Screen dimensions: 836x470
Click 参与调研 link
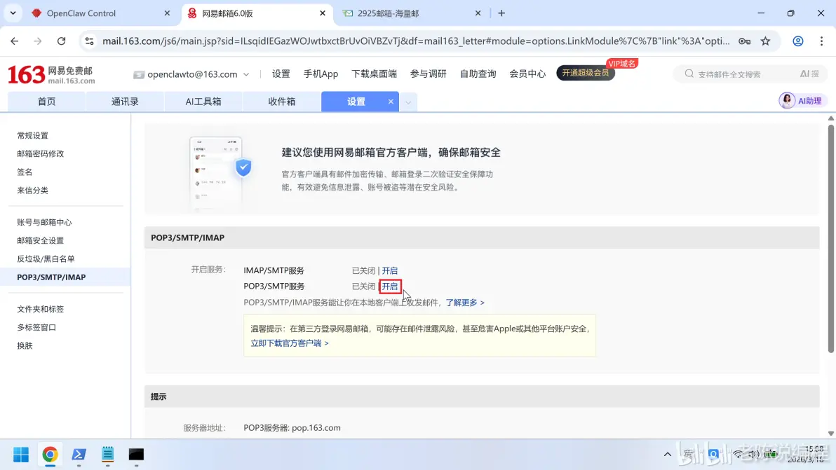[x=428, y=74]
